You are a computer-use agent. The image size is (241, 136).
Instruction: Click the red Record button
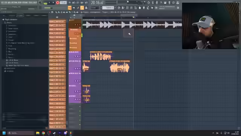[x=58, y=3]
